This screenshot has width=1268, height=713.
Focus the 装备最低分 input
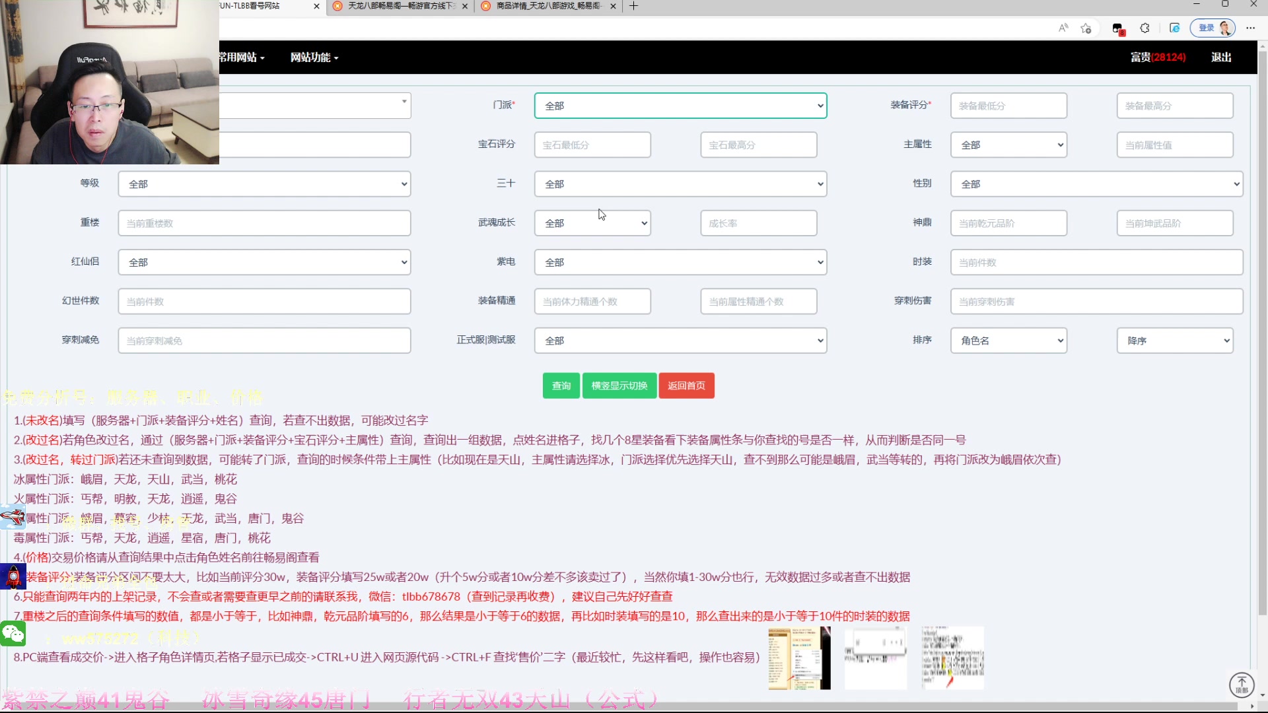pyautogui.click(x=1008, y=106)
